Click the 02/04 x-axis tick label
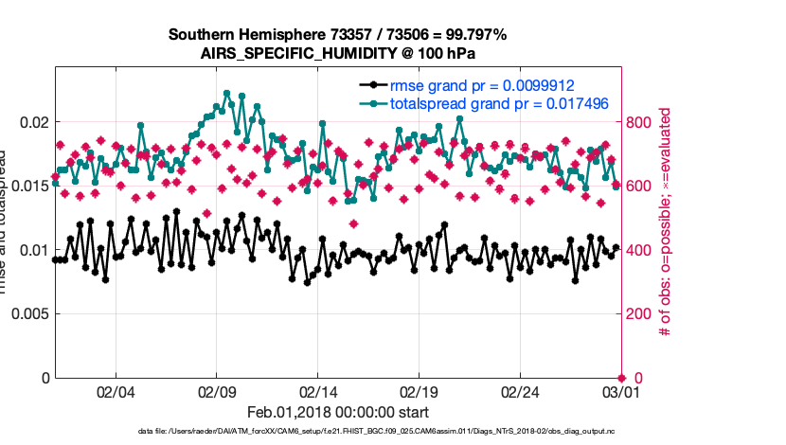This screenshot has height=445, width=786. pos(116,392)
